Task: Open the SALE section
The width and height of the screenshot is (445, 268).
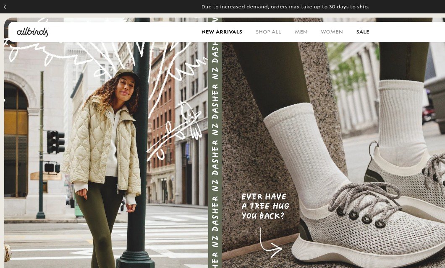Action: tap(362, 32)
